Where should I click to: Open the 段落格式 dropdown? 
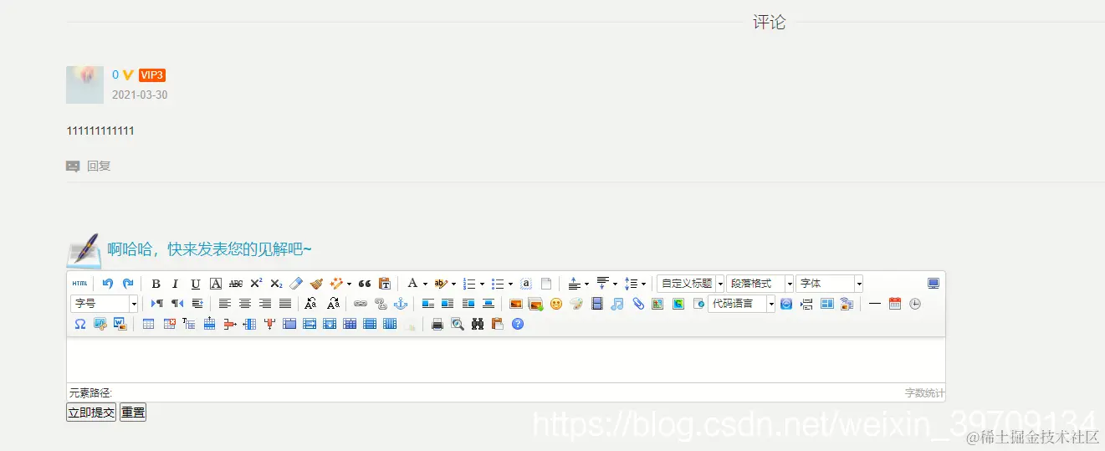[760, 284]
